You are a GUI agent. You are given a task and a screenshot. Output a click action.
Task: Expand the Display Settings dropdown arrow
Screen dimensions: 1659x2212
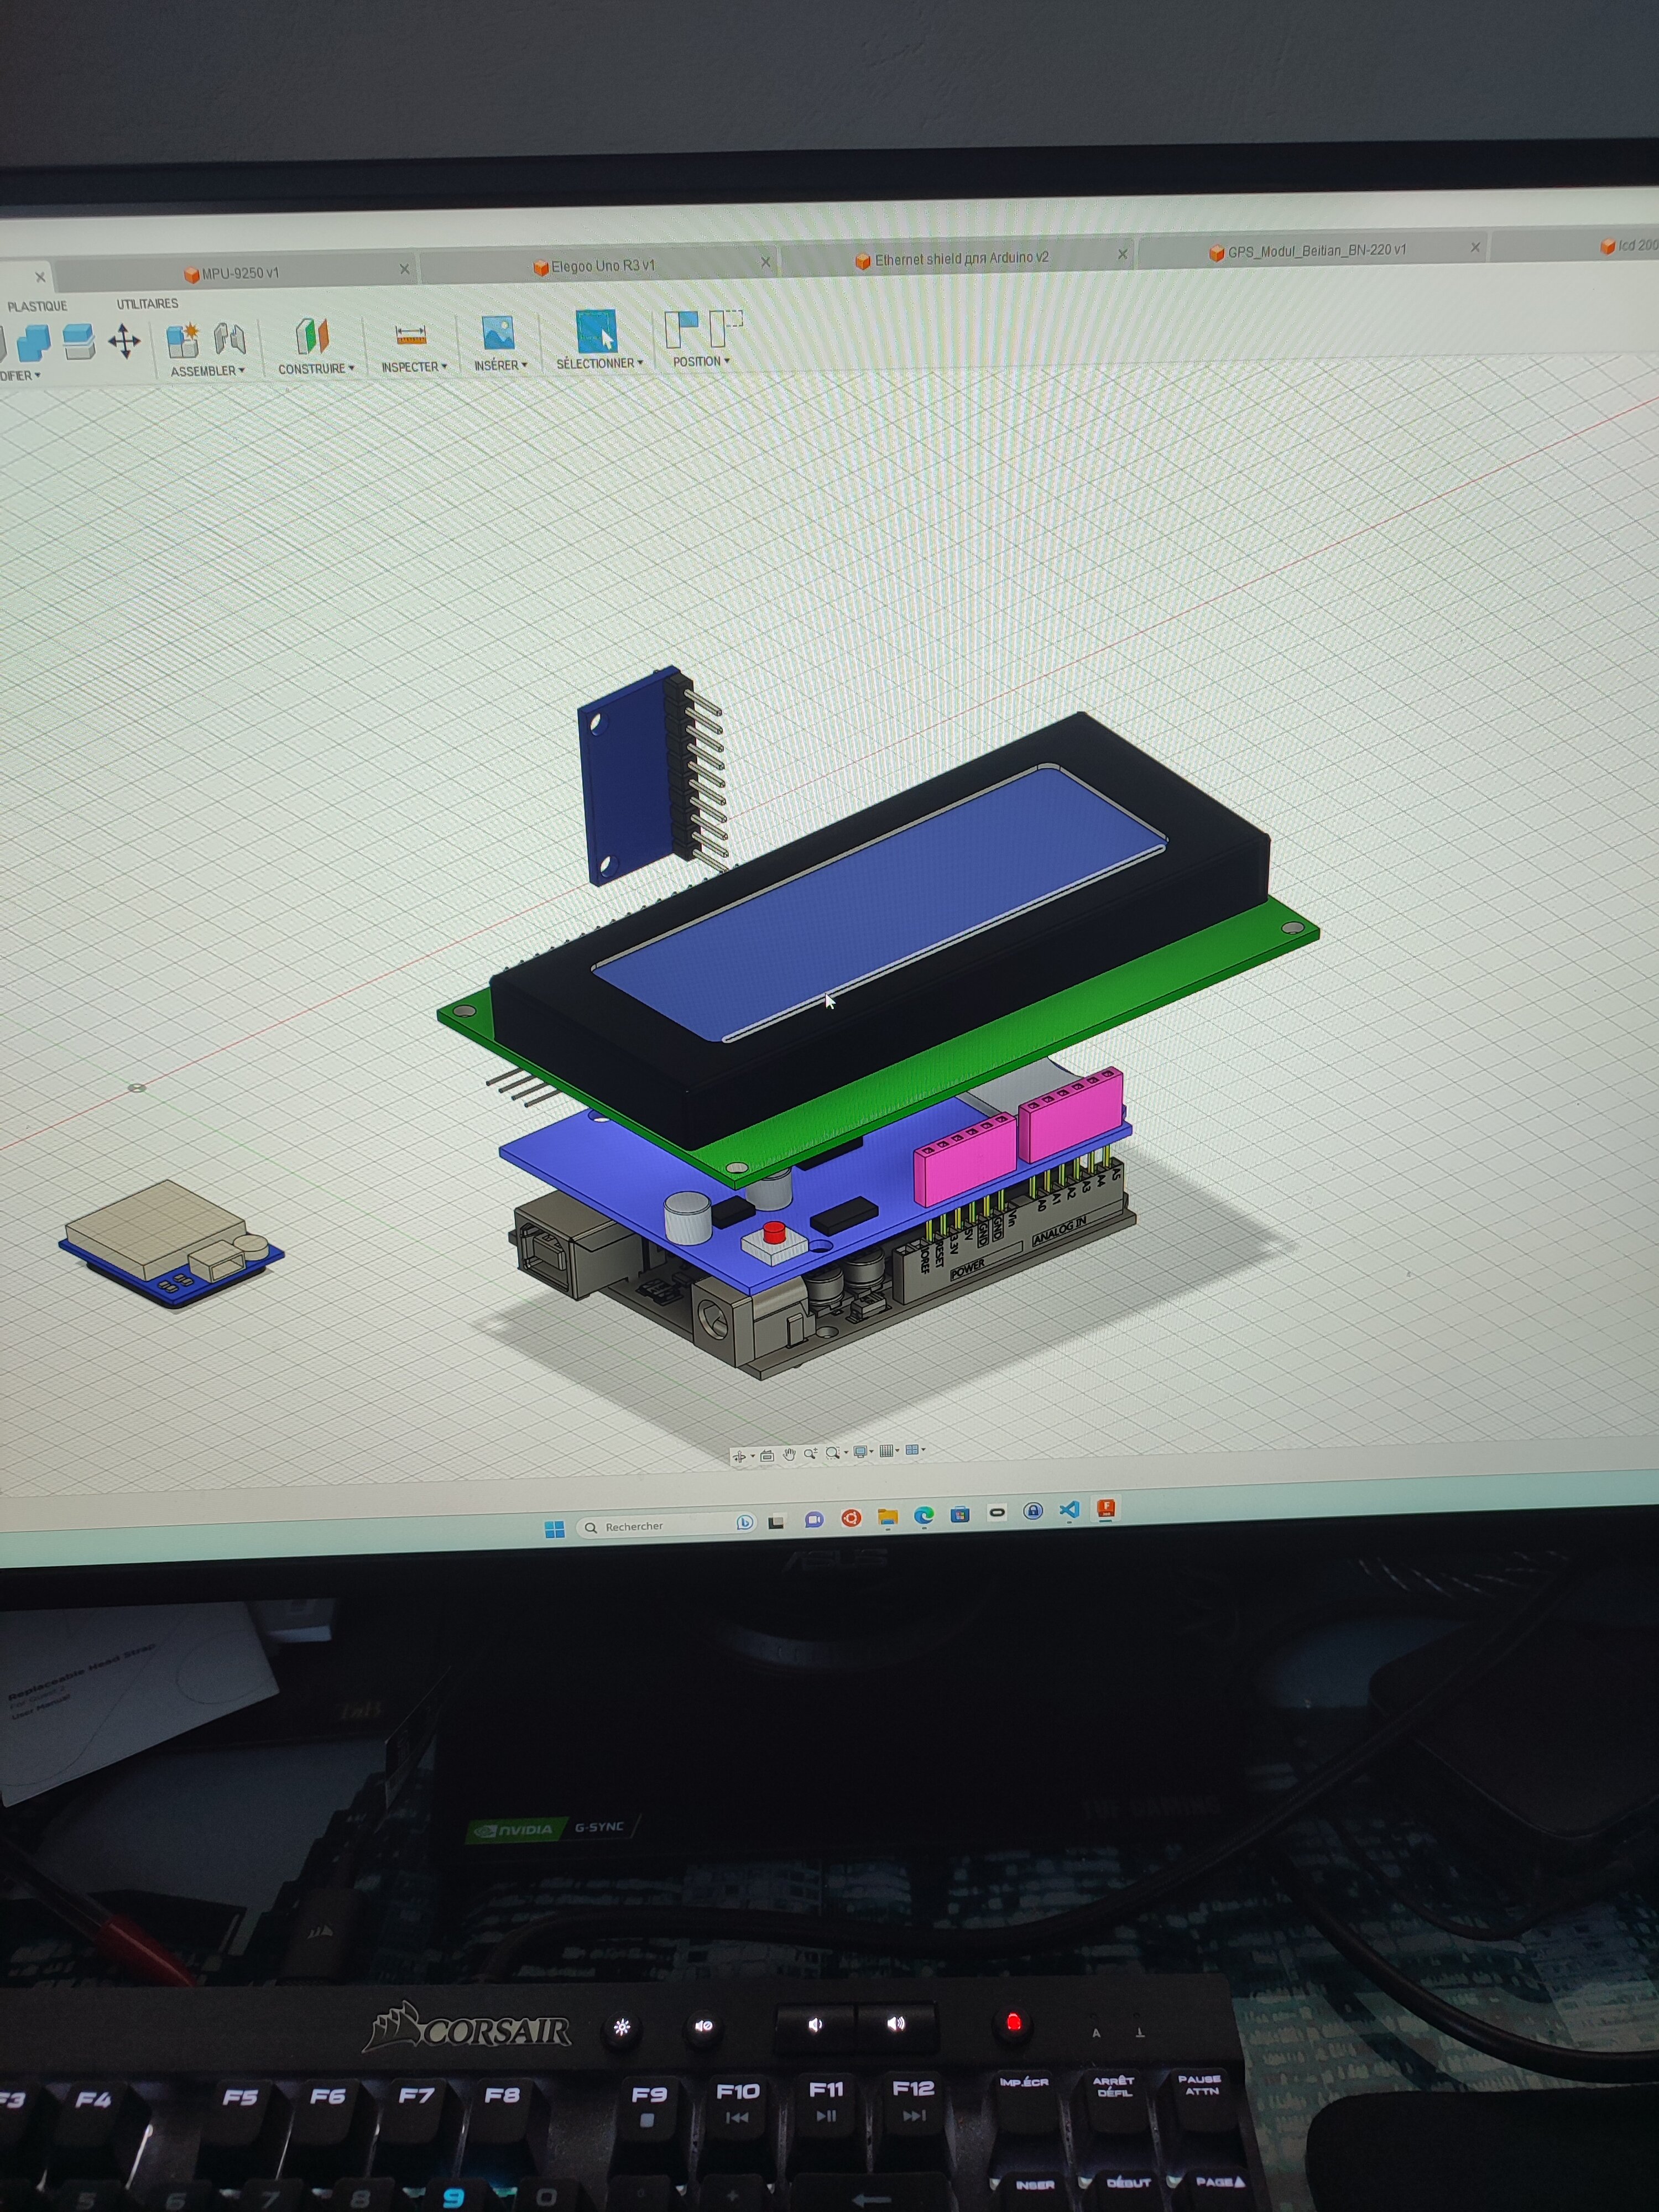pos(872,1451)
